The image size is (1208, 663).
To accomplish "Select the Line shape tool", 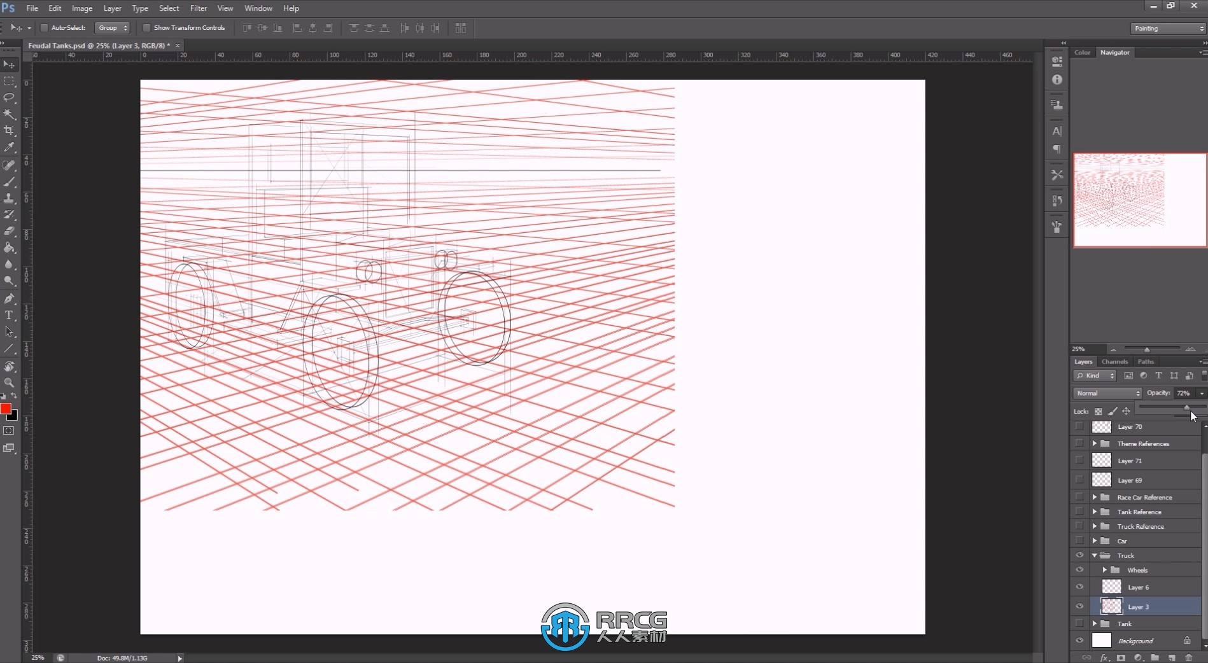I will pyautogui.click(x=9, y=349).
